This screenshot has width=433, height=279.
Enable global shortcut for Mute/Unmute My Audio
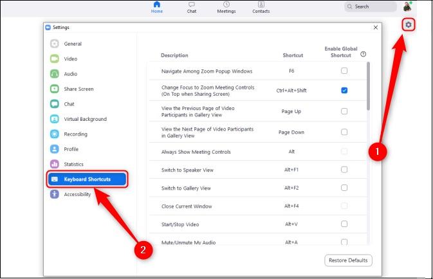tap(344, 242)
